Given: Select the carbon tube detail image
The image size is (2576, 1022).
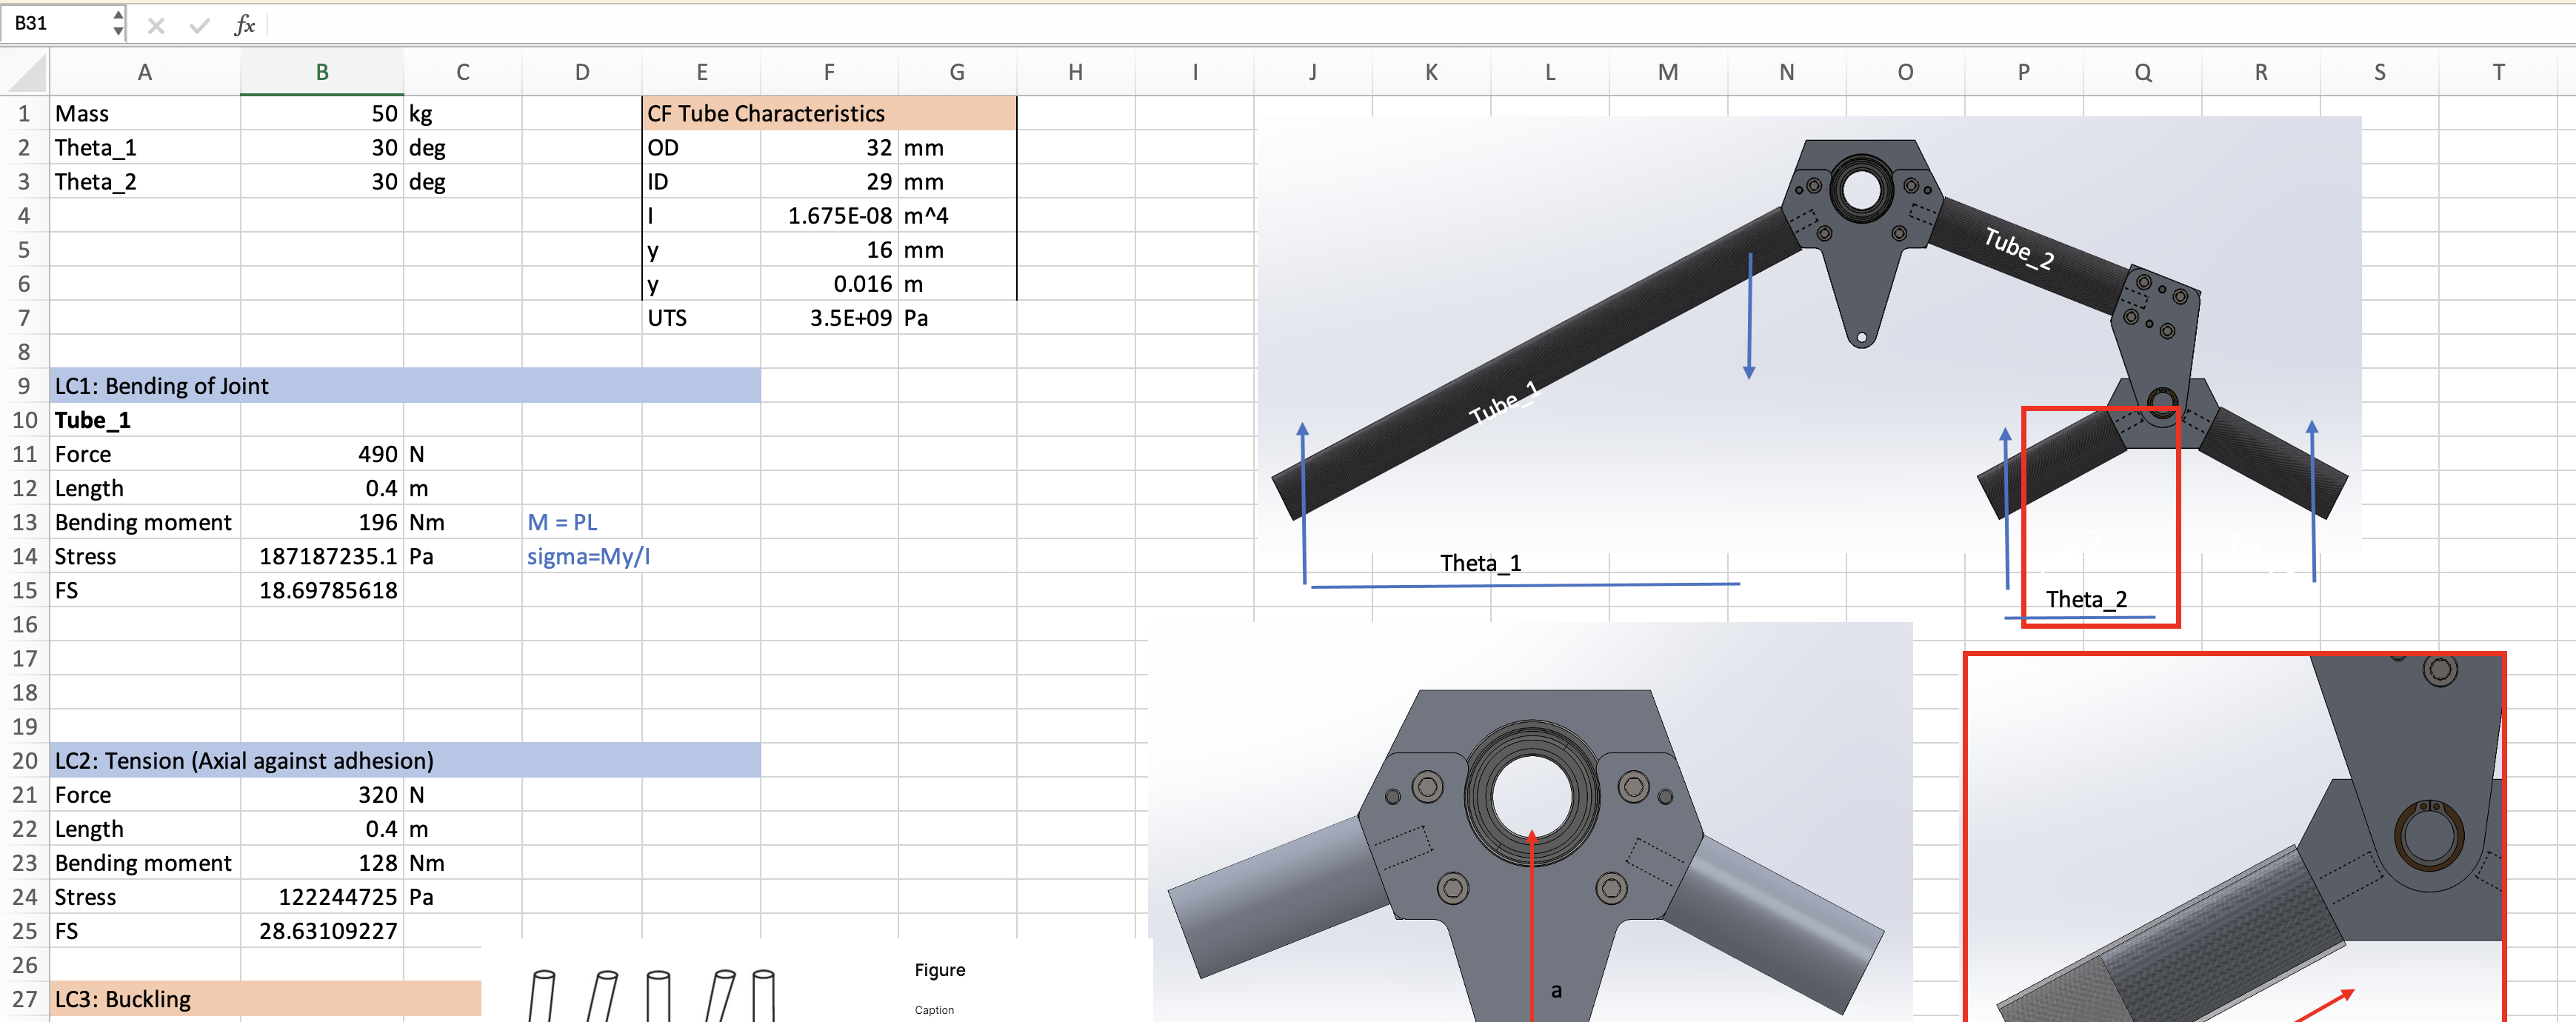Looking at the screenshot, I should 2234,838.
